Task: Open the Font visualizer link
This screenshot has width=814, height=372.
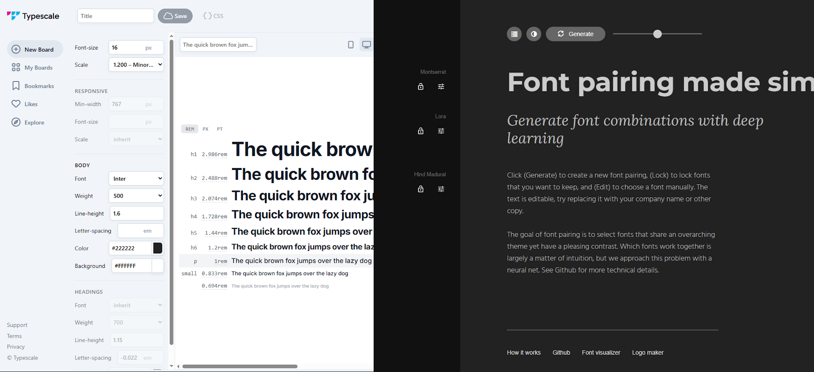Action: (x=601, y=352)
